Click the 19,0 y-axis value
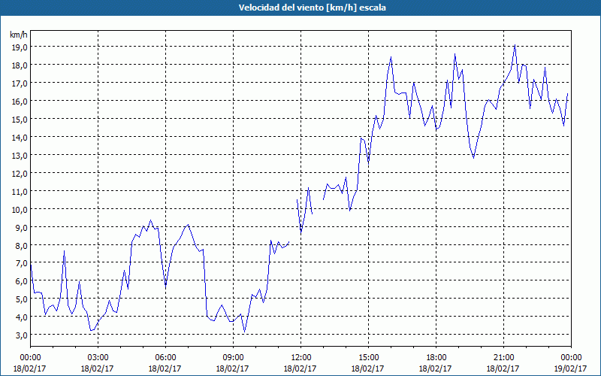 (20, 47)
